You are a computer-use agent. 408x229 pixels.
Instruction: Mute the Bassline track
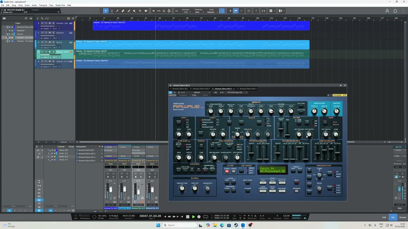click(42, 33)
